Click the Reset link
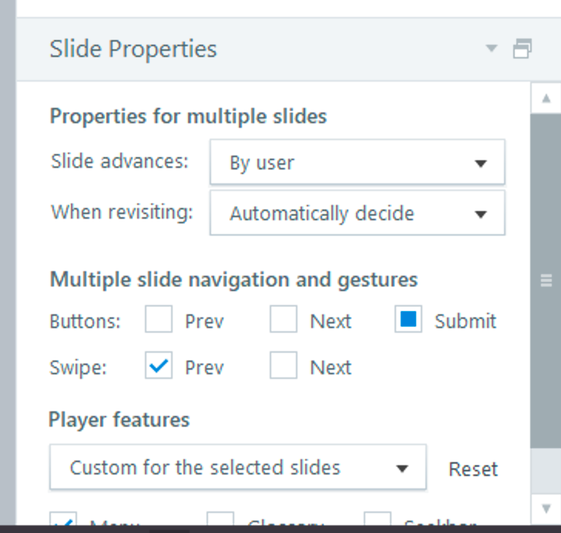The image size is (561, 533). [x=473, y=468]
